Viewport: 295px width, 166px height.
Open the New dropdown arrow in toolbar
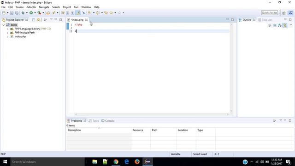coord(8,13)
